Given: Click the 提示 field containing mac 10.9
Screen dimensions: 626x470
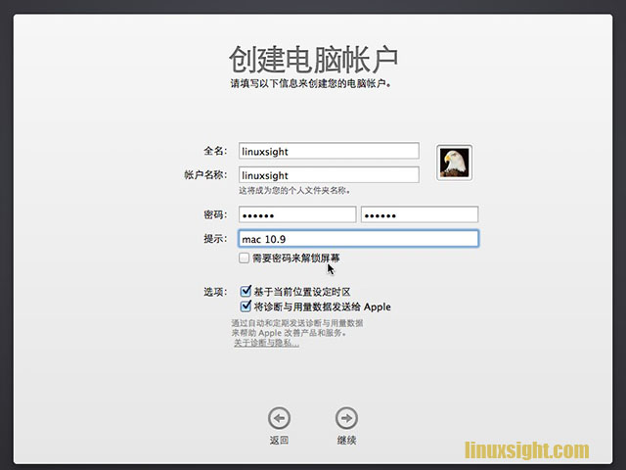Looking at the screenshot, I should pyautogui.click(x=358, y=239).
